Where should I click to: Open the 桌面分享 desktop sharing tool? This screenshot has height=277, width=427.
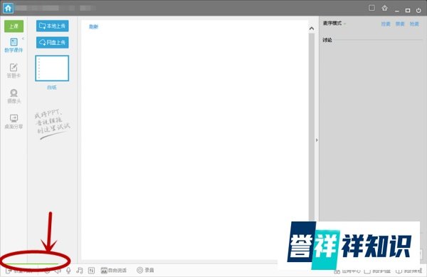tap(14, 122)
